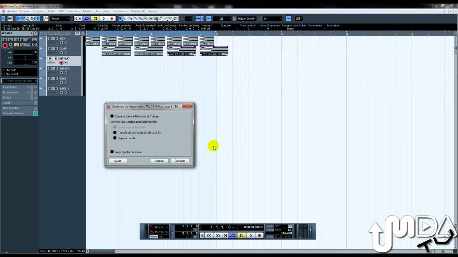
Task: Open Edición menu
Action: pyautogui.click(x=25, y=11)
